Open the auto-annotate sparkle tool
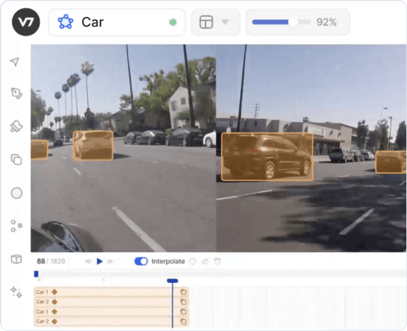 click(16, 293)
